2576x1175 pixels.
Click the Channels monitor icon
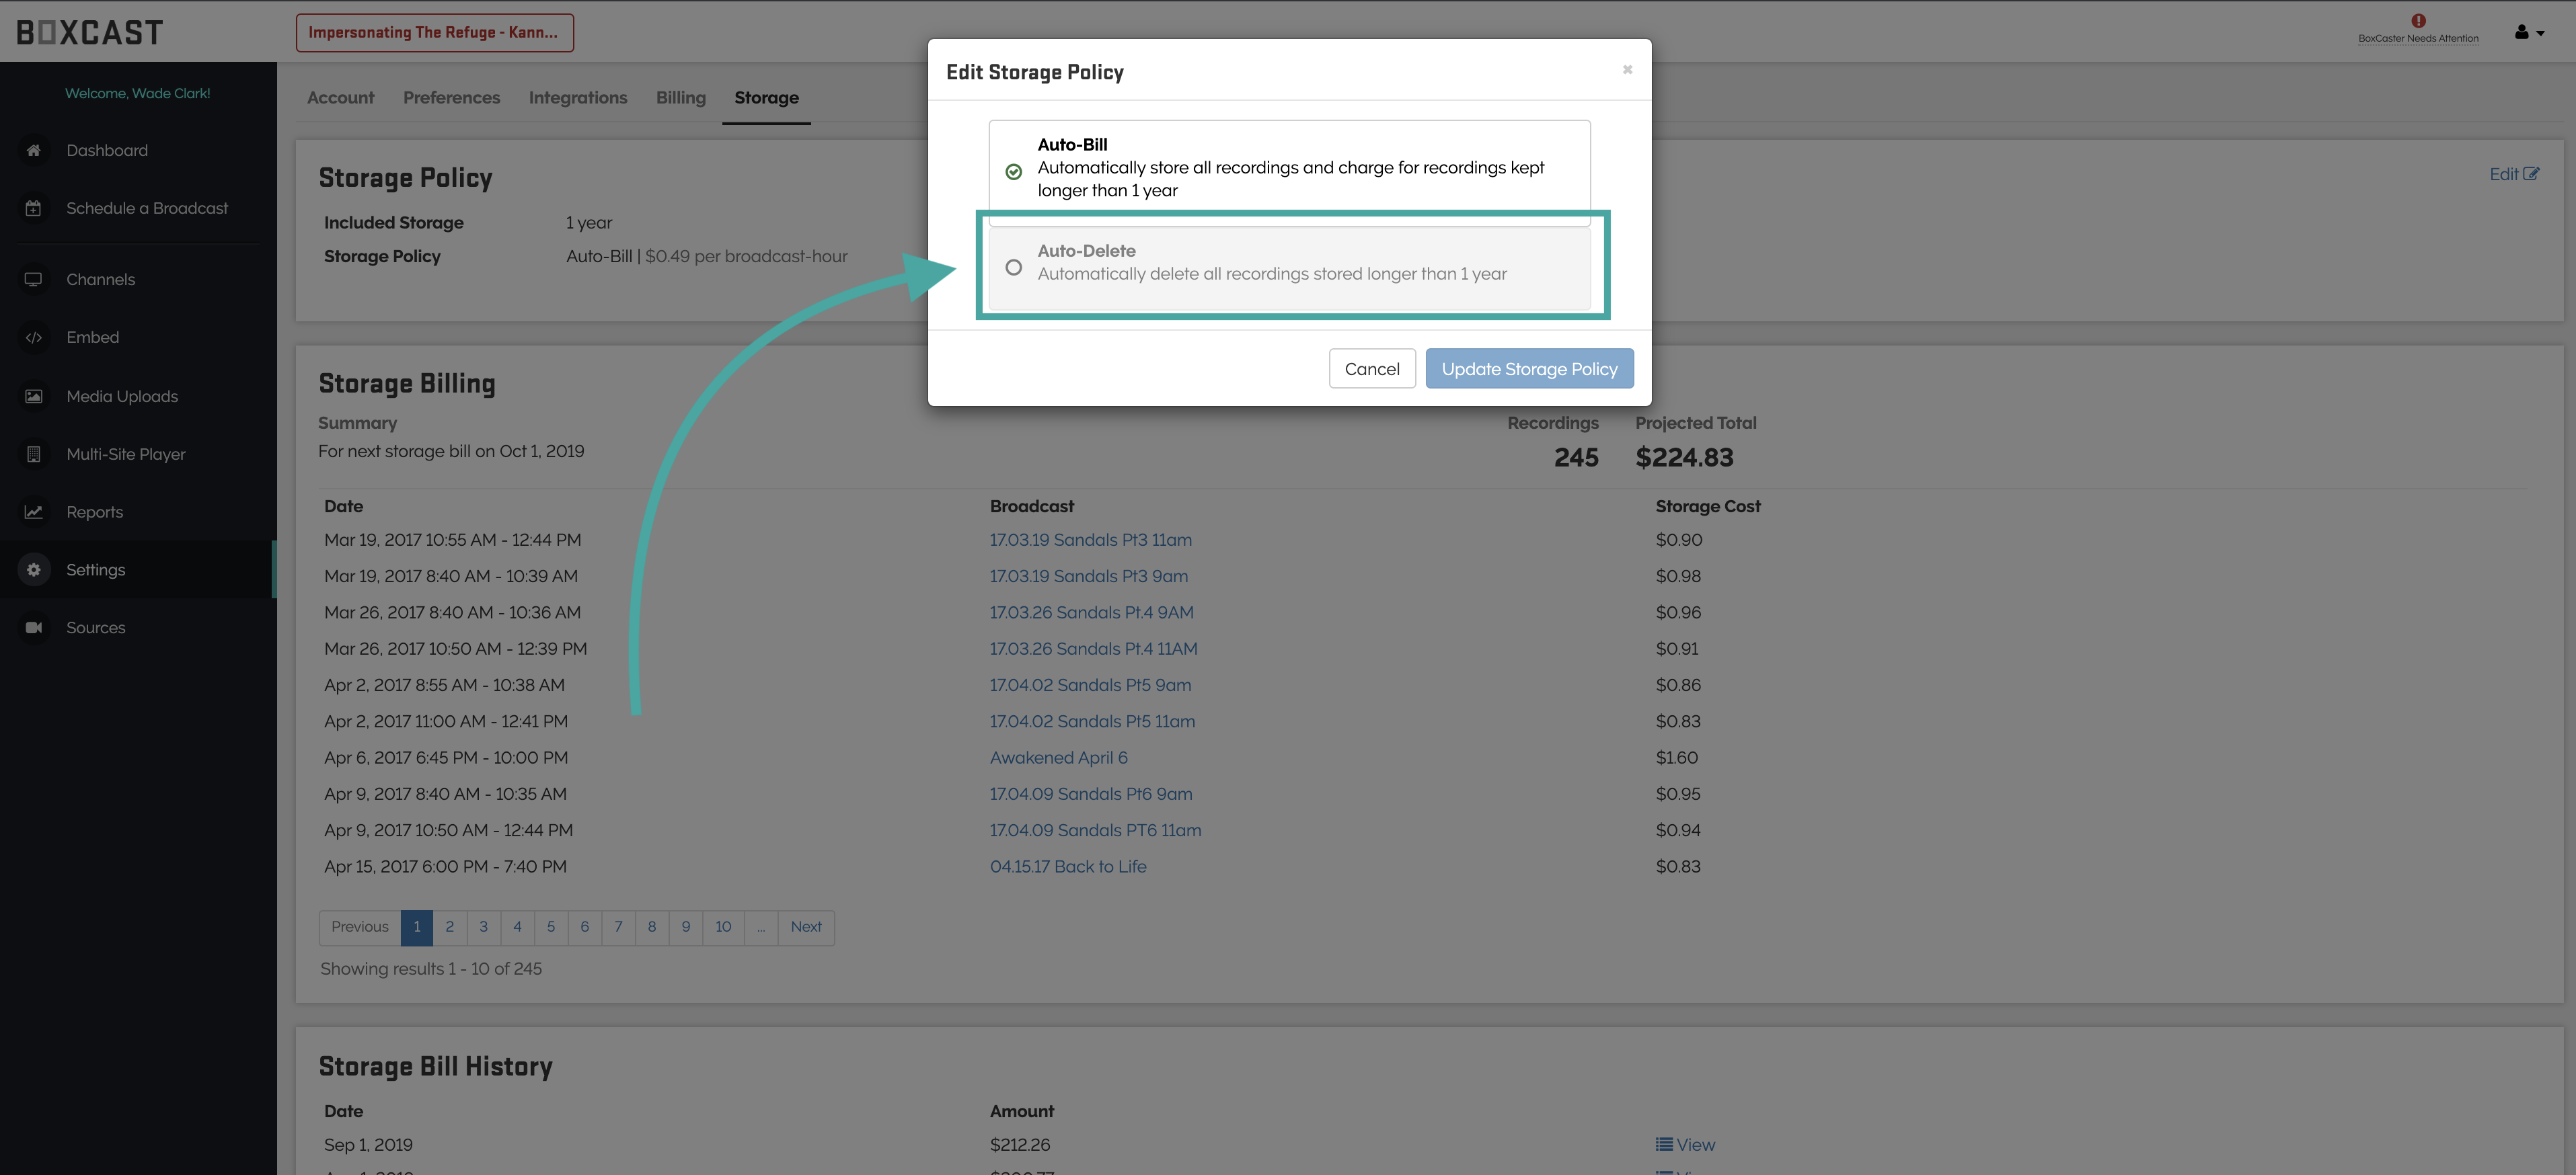pyautogui.click(x=34, y=280)
